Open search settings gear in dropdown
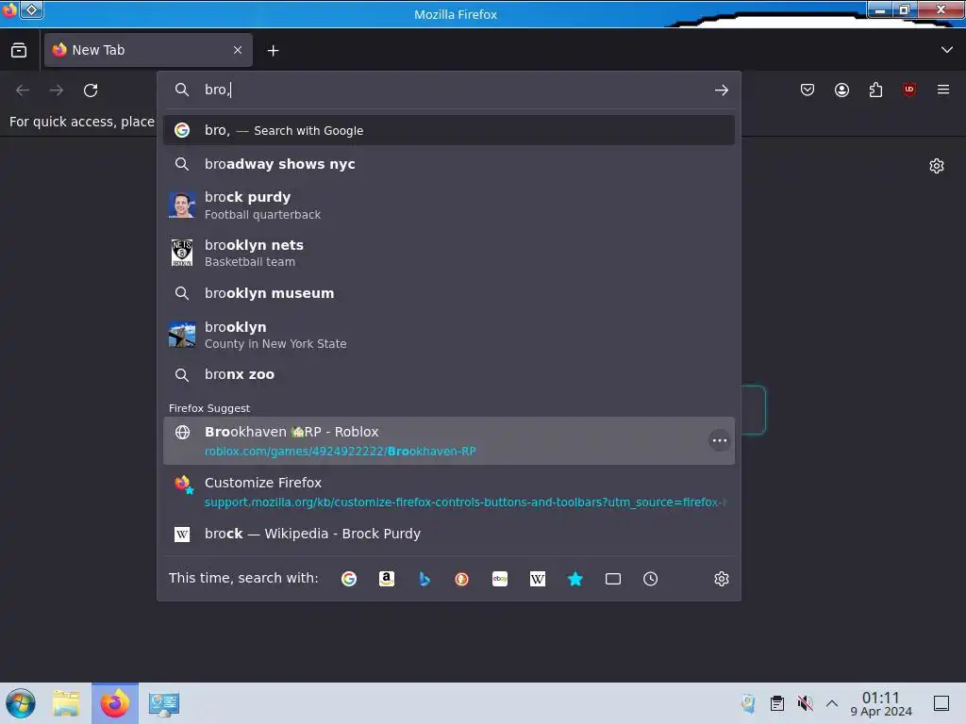This screenshot has width=966, height=724. click(x=722, y=579)
